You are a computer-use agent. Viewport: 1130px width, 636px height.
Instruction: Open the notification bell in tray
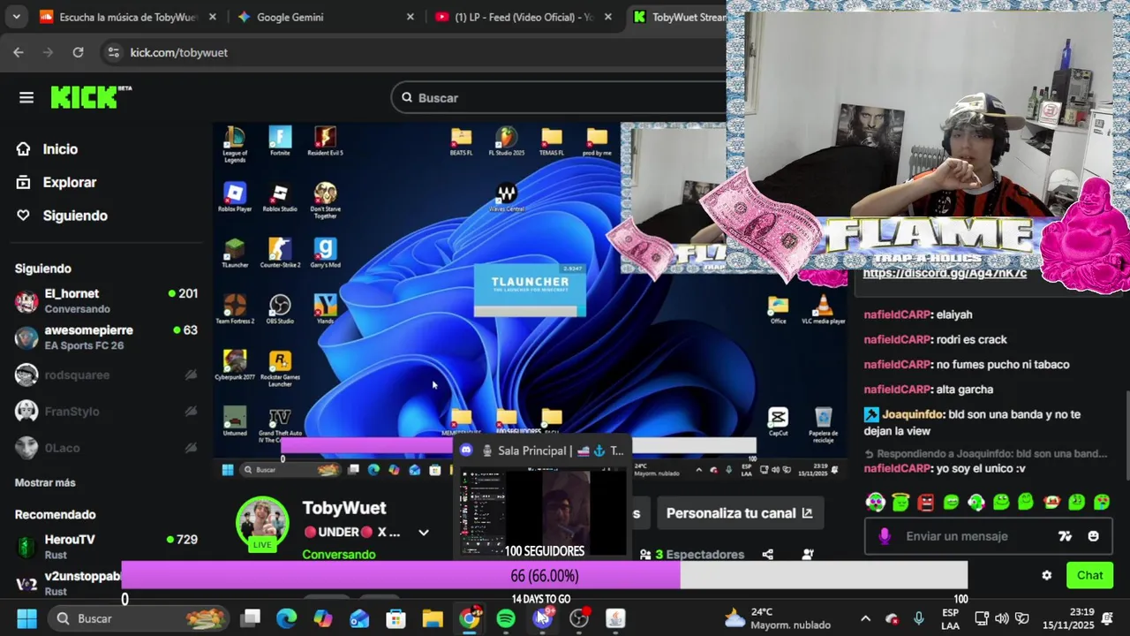(x=1107, y=618)
